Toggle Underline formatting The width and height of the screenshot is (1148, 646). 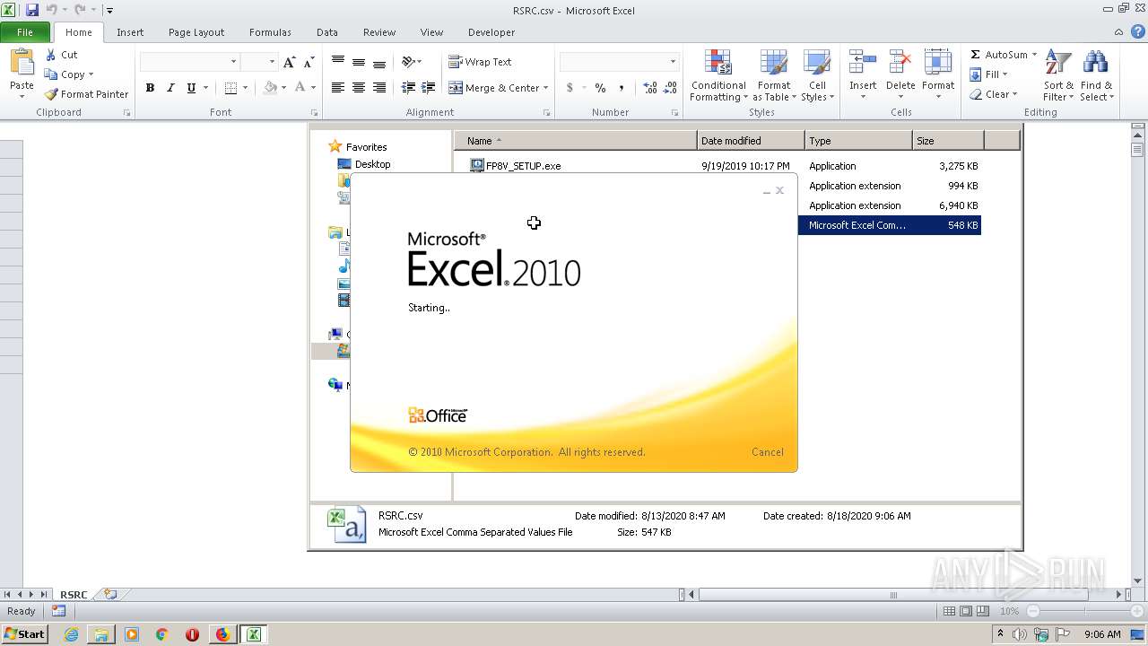(191, 88)
